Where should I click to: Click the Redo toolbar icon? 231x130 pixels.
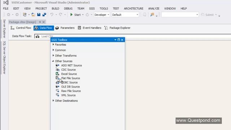click(x=61, y=14)
